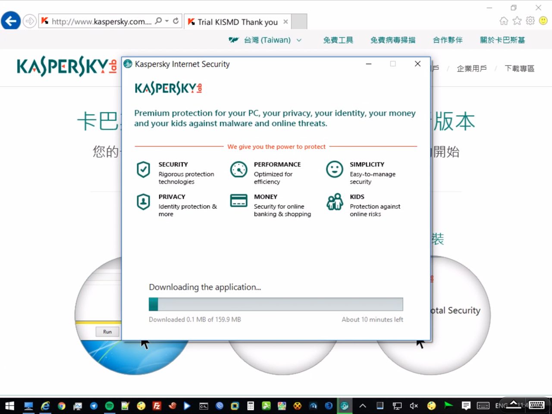Click the muted volume tray icon
The image size is (552, 414).
coord(414,406)
